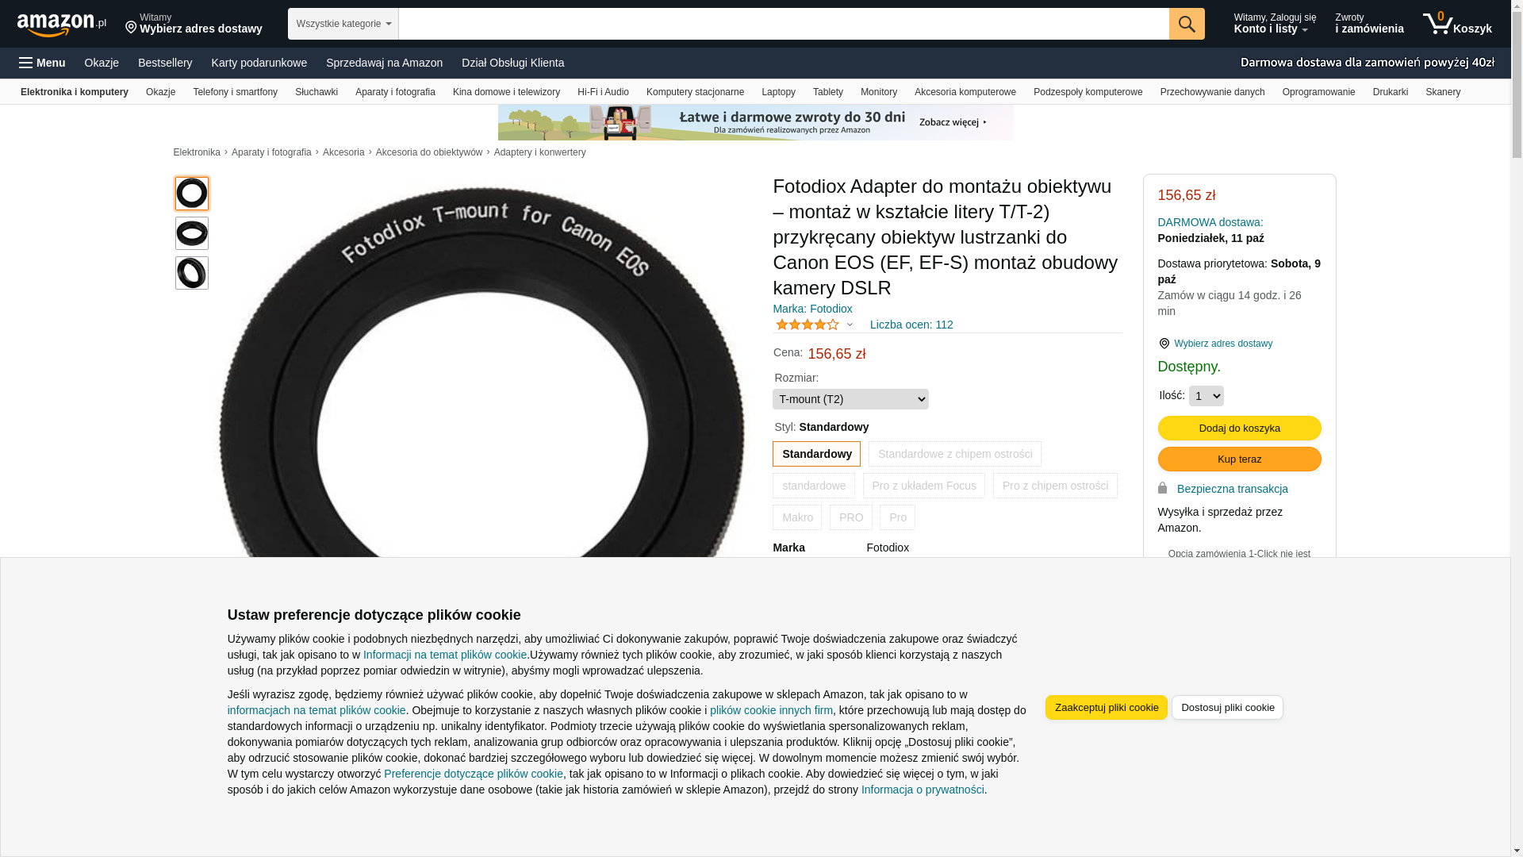Open the quantity (Ilość) dropdown

[1207, 396]
